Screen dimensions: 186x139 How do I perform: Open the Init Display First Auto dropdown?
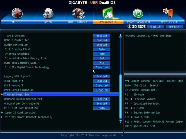tap(101, 49)
